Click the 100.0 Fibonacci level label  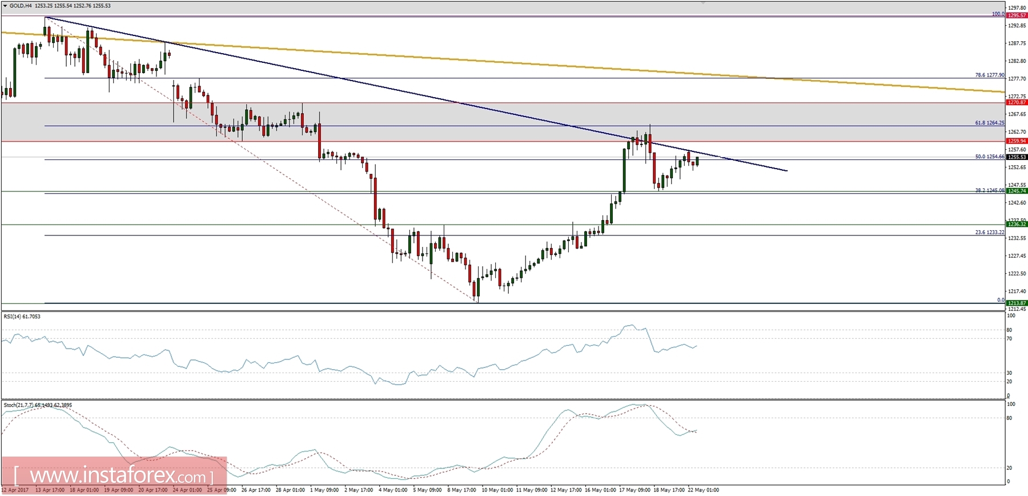[x=998, y=14]
